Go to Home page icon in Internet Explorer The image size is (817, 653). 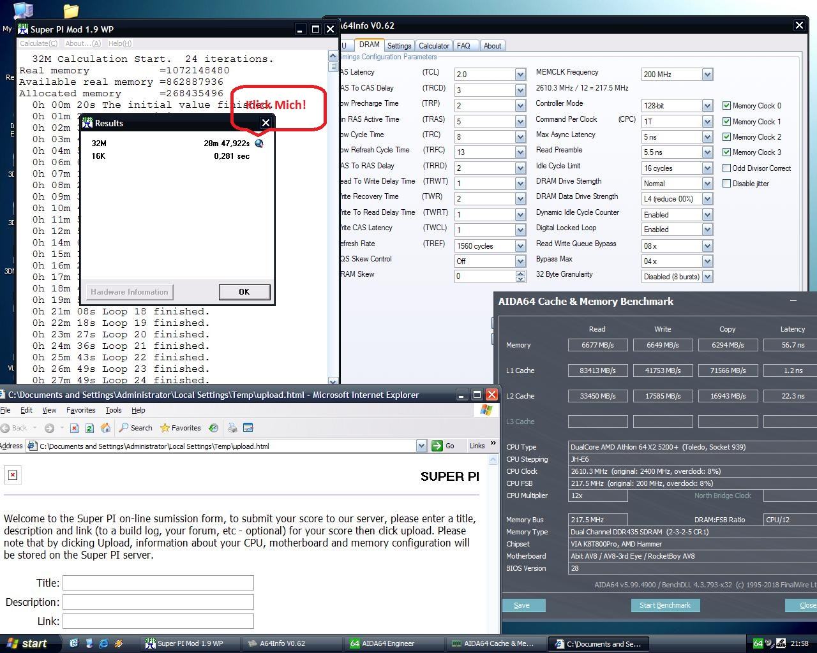coord(105,428)
